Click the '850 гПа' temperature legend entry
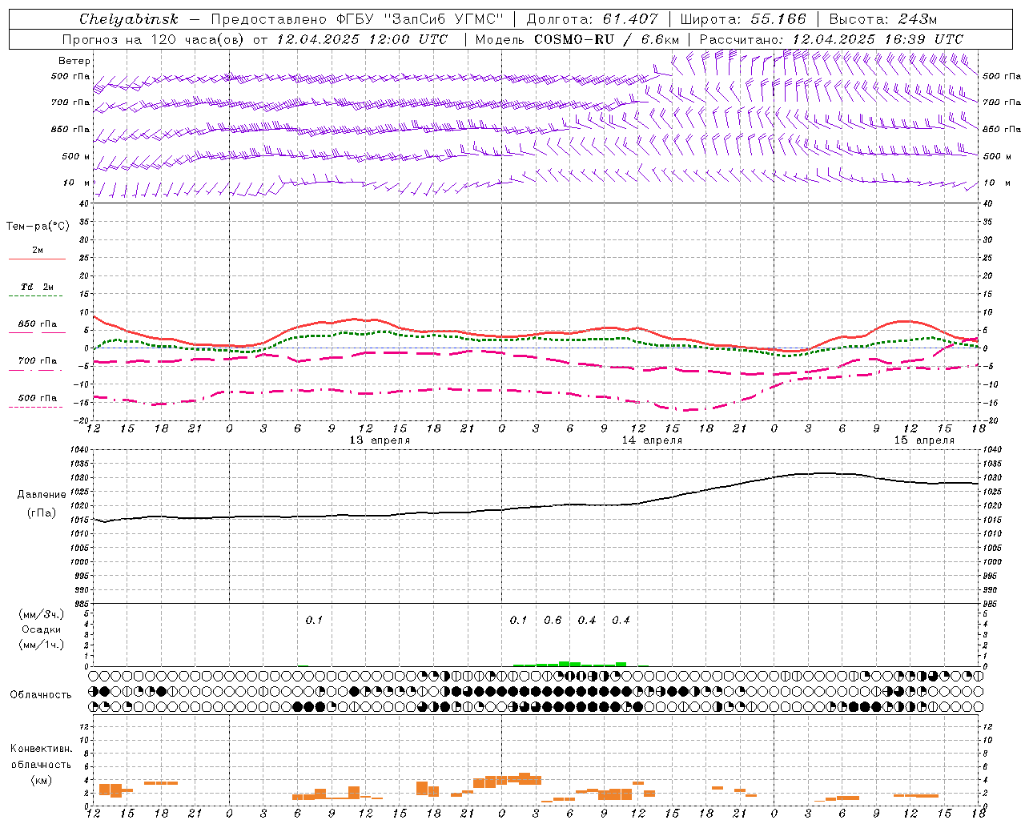This screenshot has height=820, width=1025. click(37, 324)
